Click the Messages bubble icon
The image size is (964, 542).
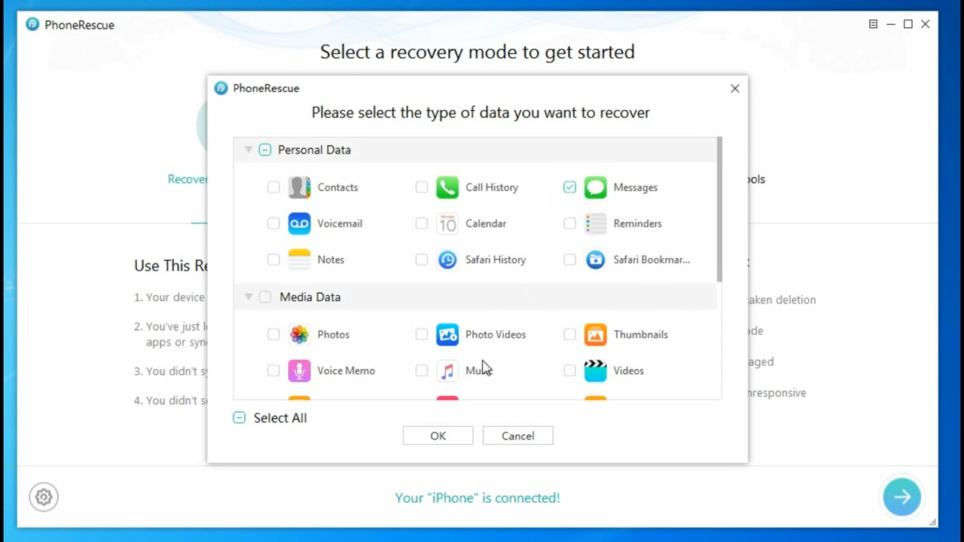pos(595,187)
